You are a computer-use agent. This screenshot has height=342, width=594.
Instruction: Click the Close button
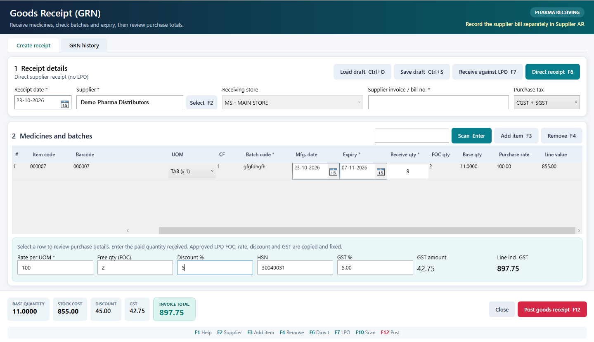click(x=502, y=309)
